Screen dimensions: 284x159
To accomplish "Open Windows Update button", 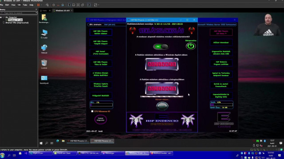I will point(101,85).
